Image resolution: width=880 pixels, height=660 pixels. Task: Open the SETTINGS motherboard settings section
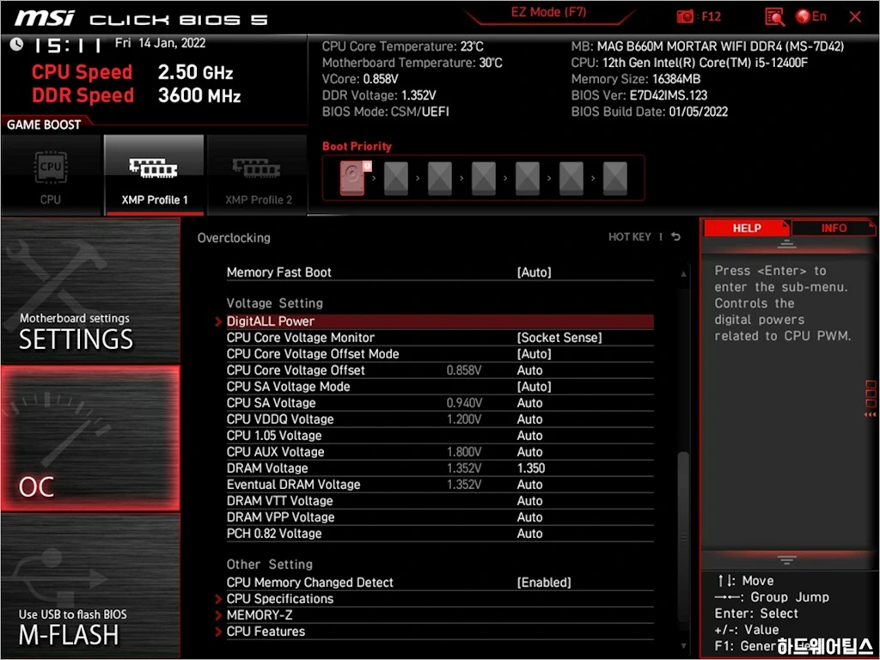pyautogui.click(x=90, y=291)
